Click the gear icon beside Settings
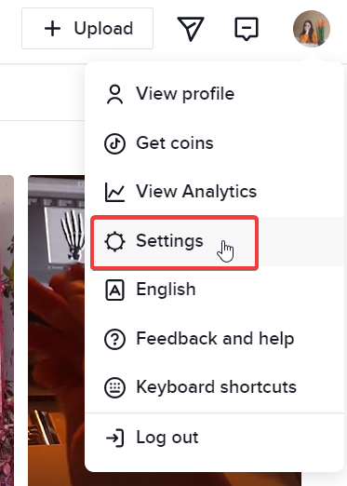This screenshot has width=347, height=486. (x=114, y=241)
